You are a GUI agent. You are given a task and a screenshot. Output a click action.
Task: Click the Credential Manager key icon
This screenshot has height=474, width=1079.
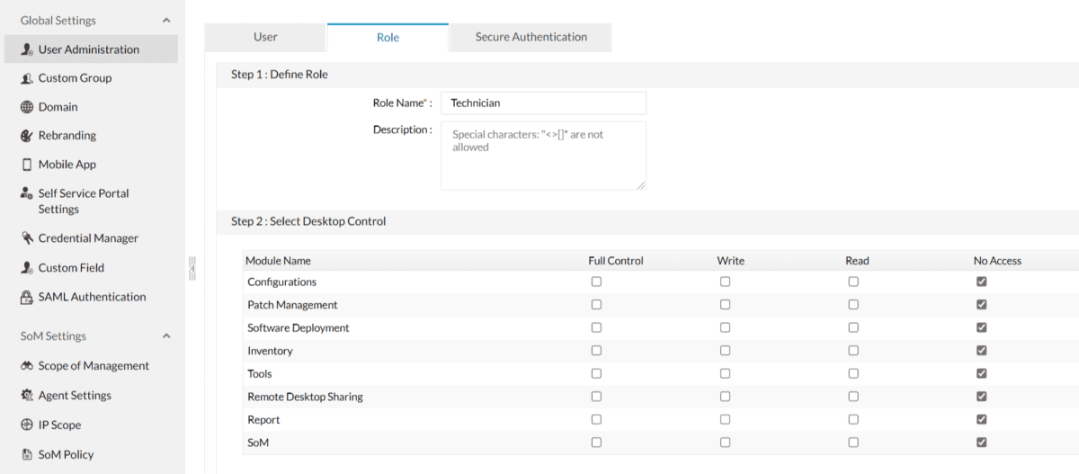coord(27,238)
